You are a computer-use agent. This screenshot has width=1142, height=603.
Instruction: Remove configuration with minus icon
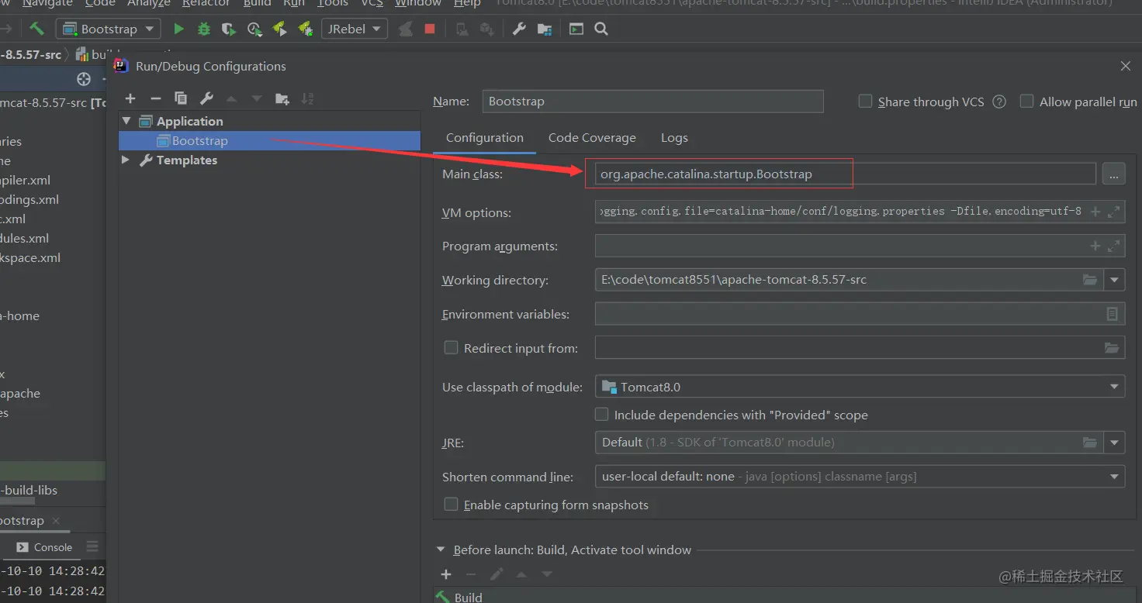[x=155, y=98]
